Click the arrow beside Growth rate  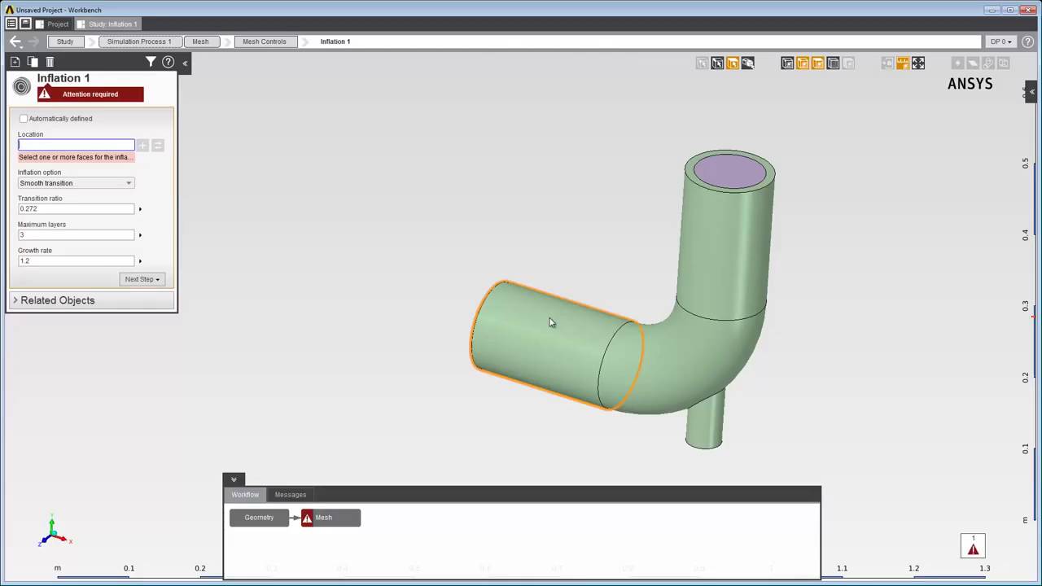(140, 261)
